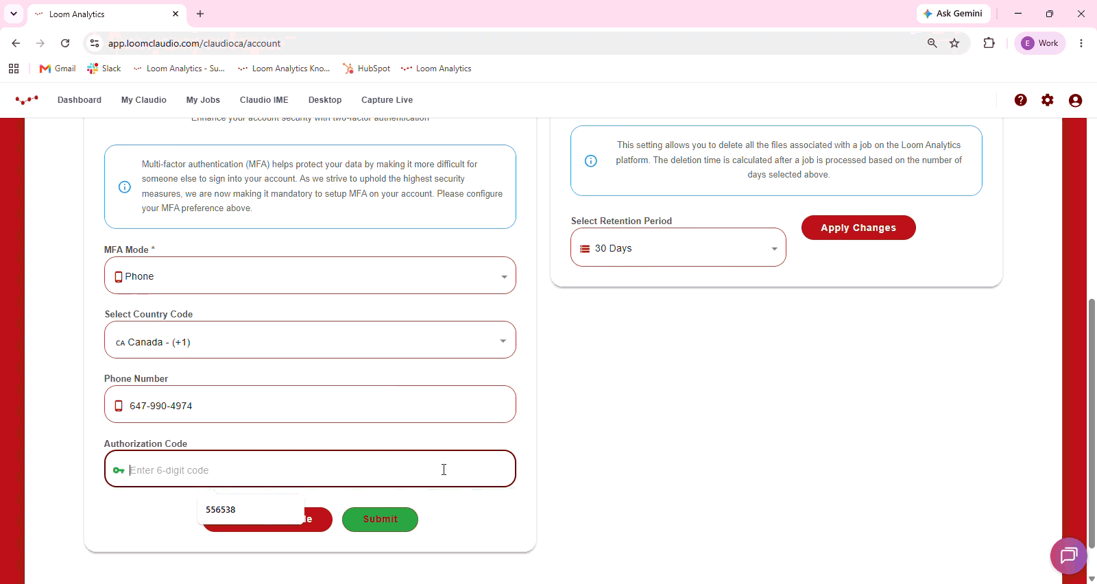Open Chrome three-dot menu
Viewport: 1097px width, 584px height.
click(1081, 43)
